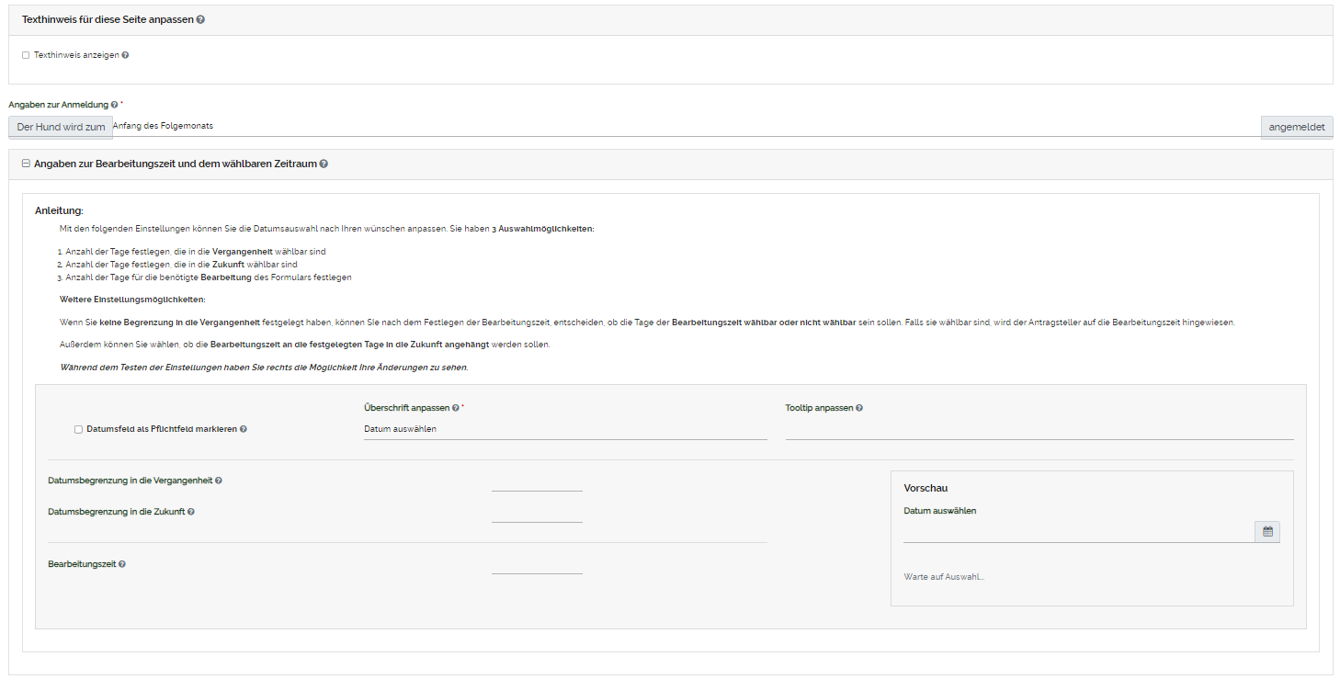Click the 'Bearbeitungszeit' number input field

[537, 564]
